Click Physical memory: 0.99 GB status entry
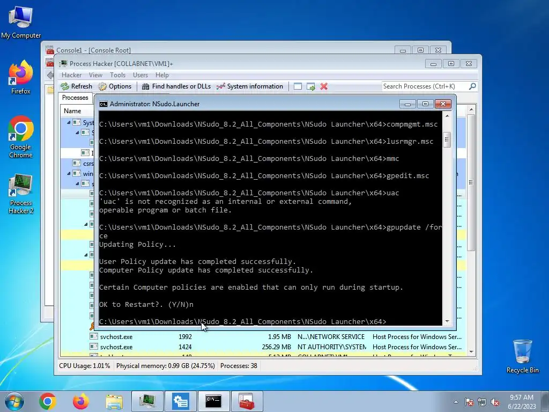 (x=165, y=366)
